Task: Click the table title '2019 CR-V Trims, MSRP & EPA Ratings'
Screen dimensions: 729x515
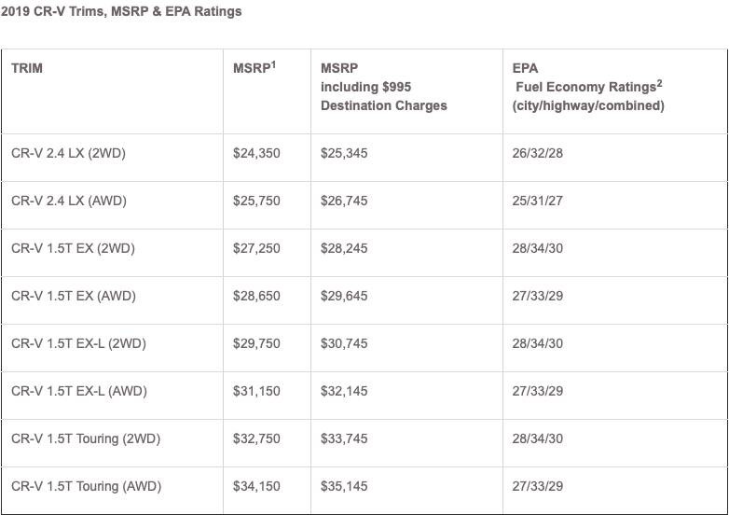Action: point(121,12)
